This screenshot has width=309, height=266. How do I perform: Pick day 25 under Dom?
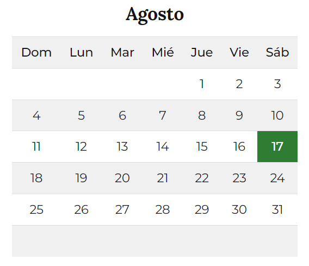[x=36, y=209]
